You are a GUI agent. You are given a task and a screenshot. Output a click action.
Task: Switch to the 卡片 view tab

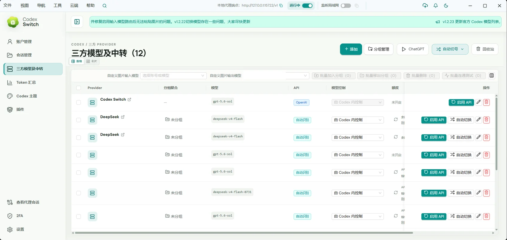tap(92, 61)
